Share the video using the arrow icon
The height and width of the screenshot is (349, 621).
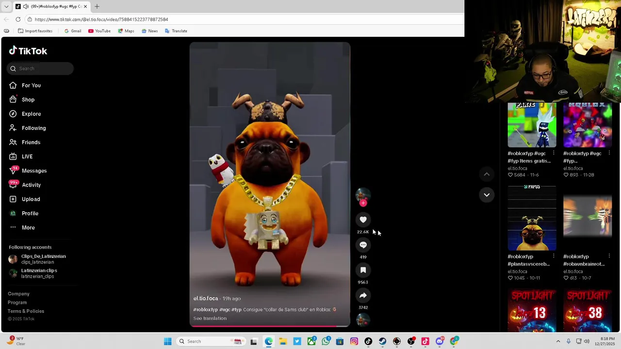coord(363,295)
